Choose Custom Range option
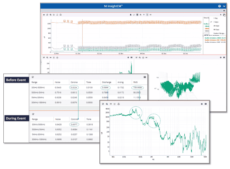230x169 pixels. tap(219, 33)
